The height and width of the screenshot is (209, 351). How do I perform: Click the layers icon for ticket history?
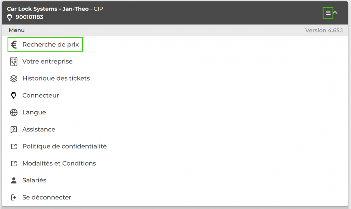pyautogui.click(x=14, y=78)
